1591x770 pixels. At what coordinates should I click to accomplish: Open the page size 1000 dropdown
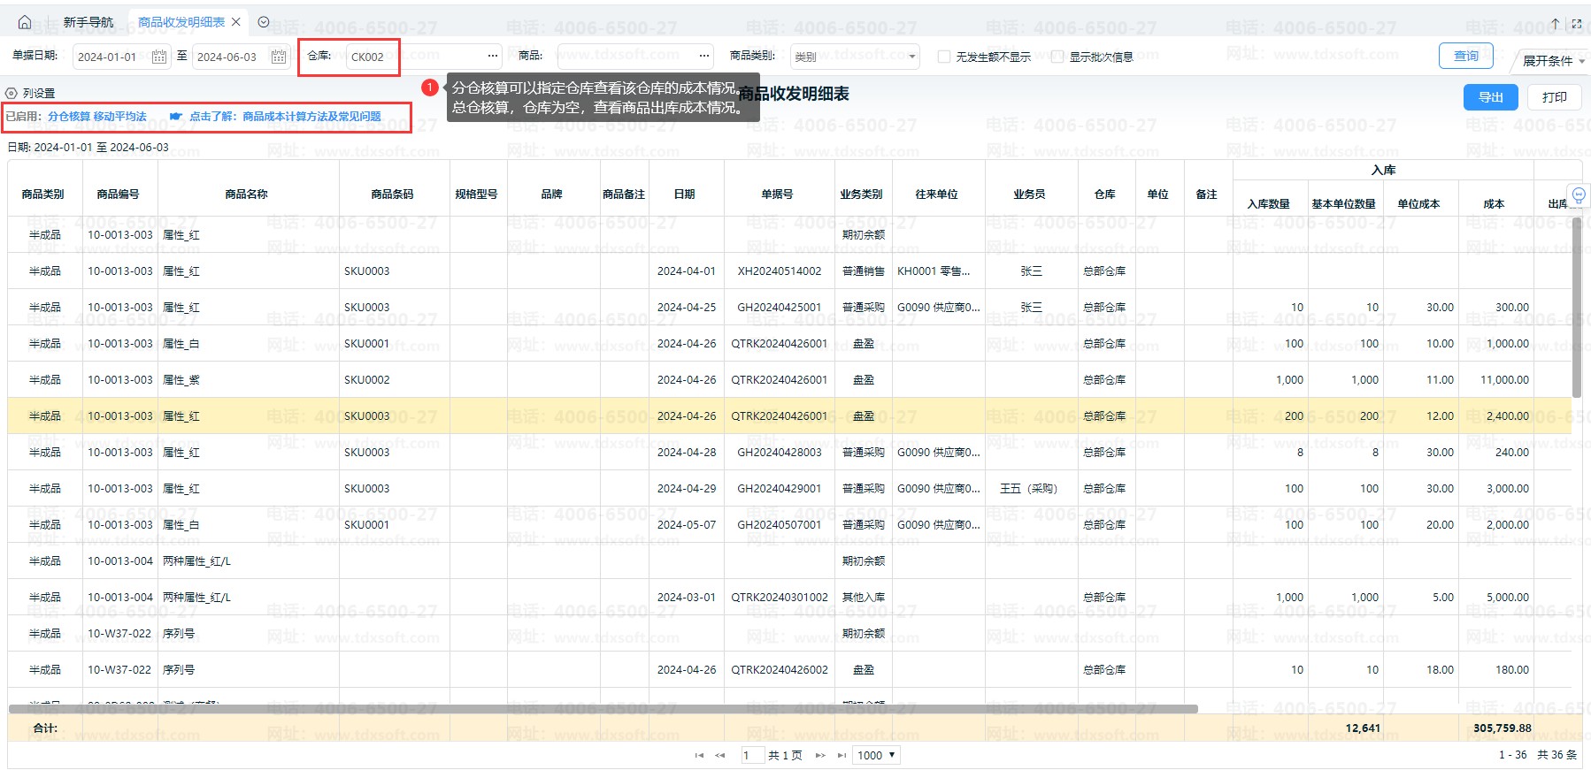pyautogui.click(x=877, y=755)
